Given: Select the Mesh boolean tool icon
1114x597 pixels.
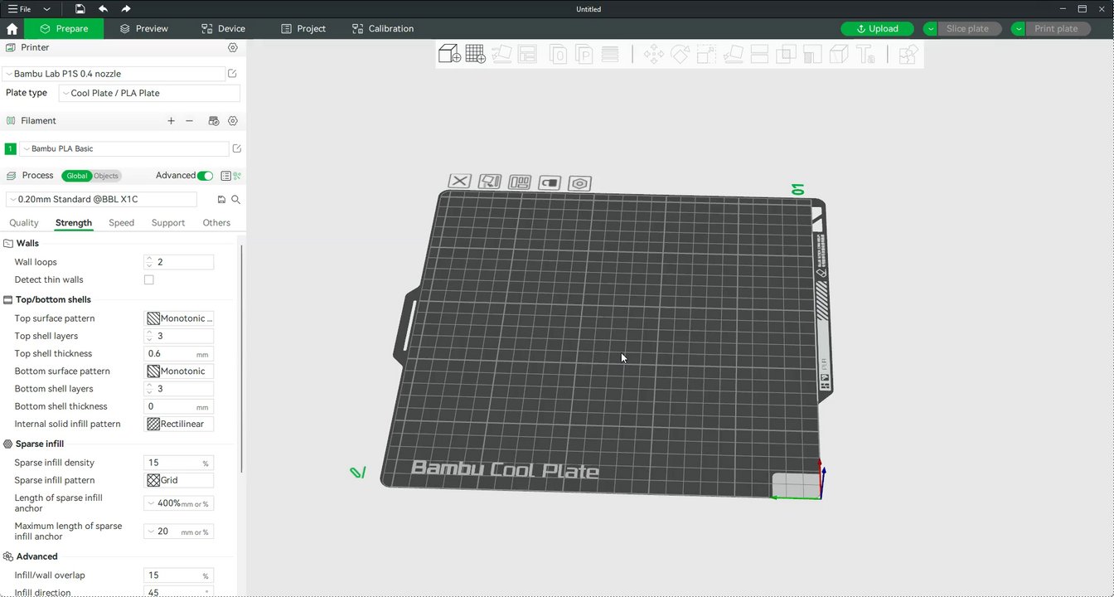Looking at the screenshot, I should tap(786, 55).
